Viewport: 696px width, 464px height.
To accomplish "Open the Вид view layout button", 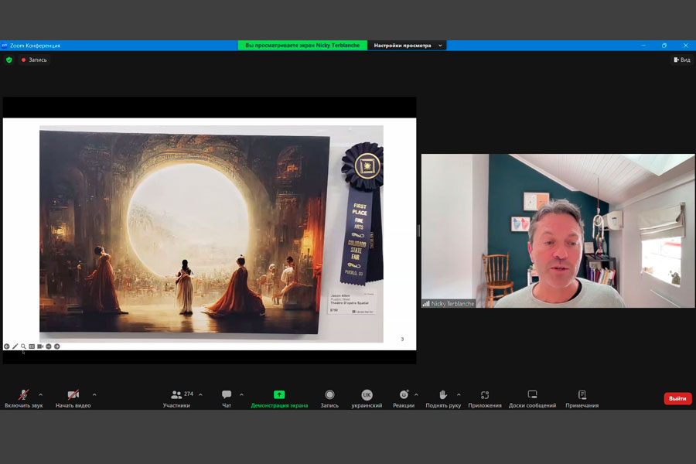I will point(681,60).
